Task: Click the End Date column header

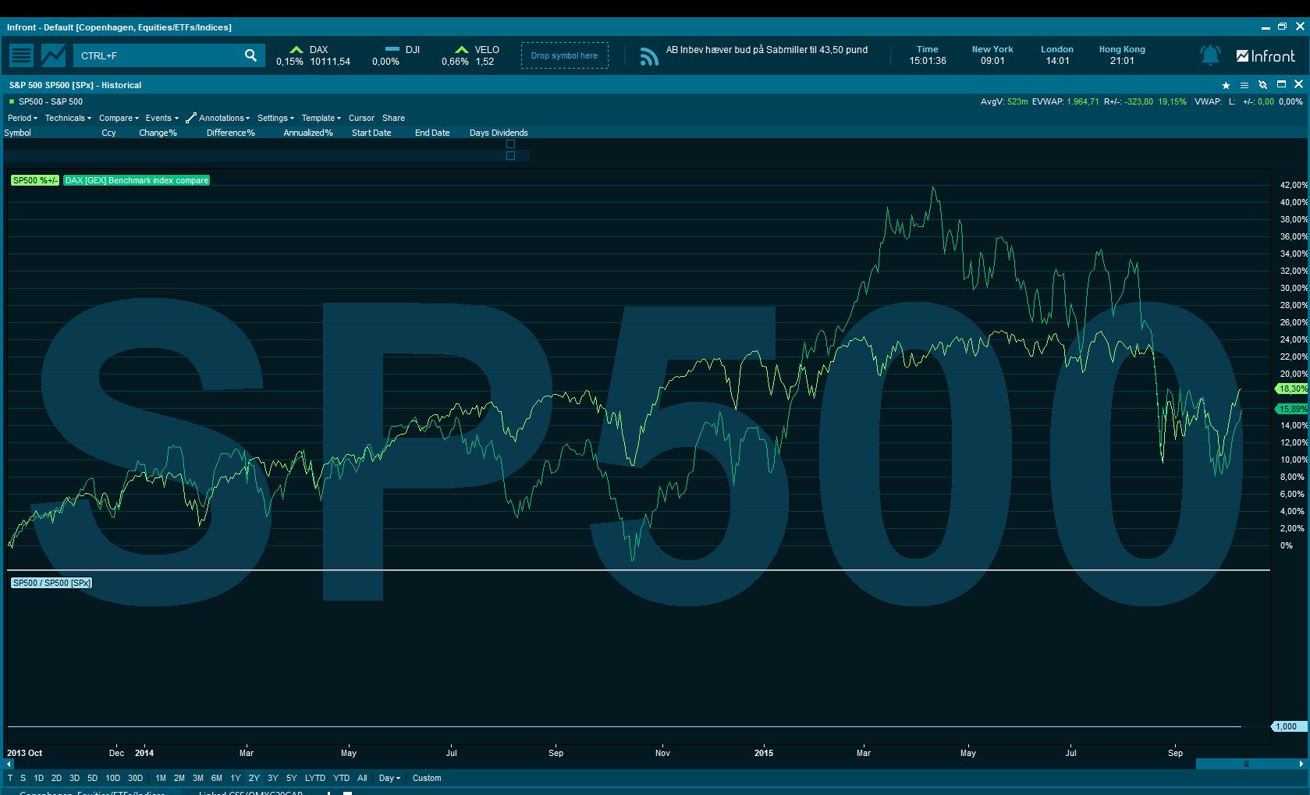Action: [x=432, y=133]
